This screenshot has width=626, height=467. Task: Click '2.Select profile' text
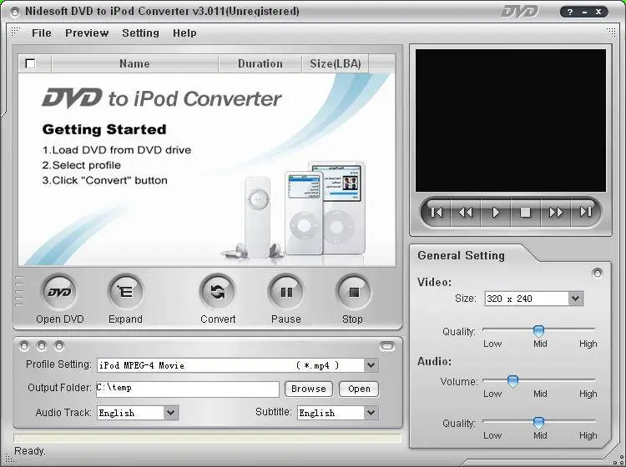[82, 165]
